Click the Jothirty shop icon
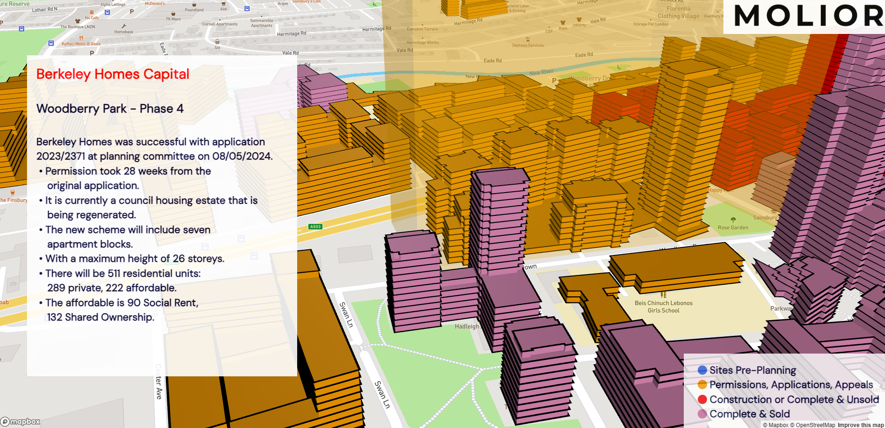Screen dimensions: 885x428 click(x=579, y=20)
